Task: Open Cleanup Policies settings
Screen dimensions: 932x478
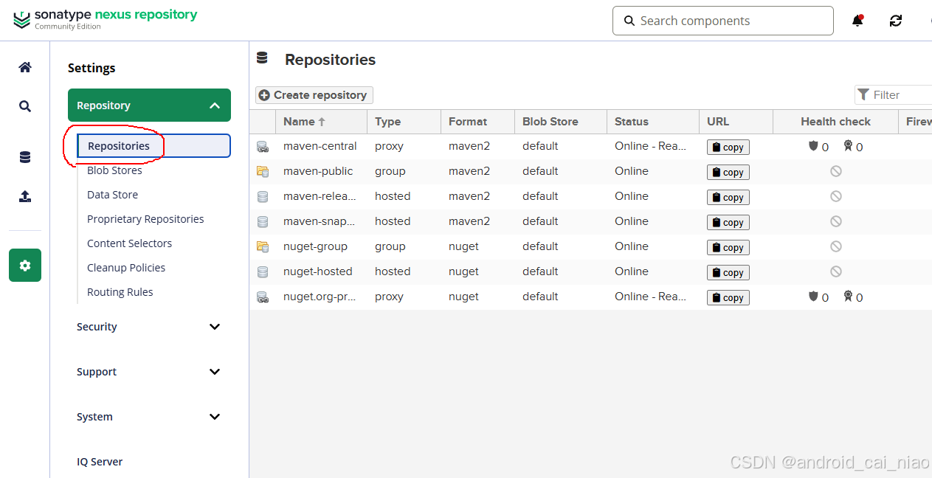Action: (x=126, y=268)
